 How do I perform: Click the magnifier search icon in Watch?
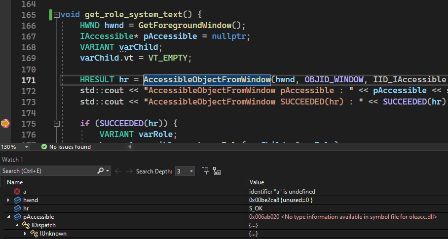point(100,171)
